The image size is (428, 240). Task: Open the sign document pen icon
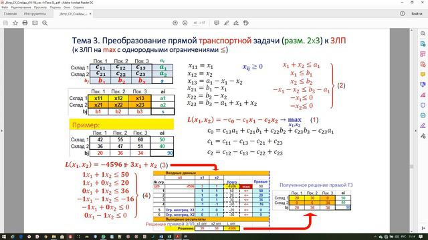point(236,23)
